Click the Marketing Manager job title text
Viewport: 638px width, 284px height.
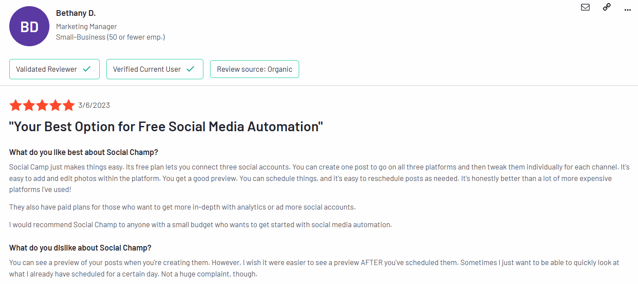(86, 27)
